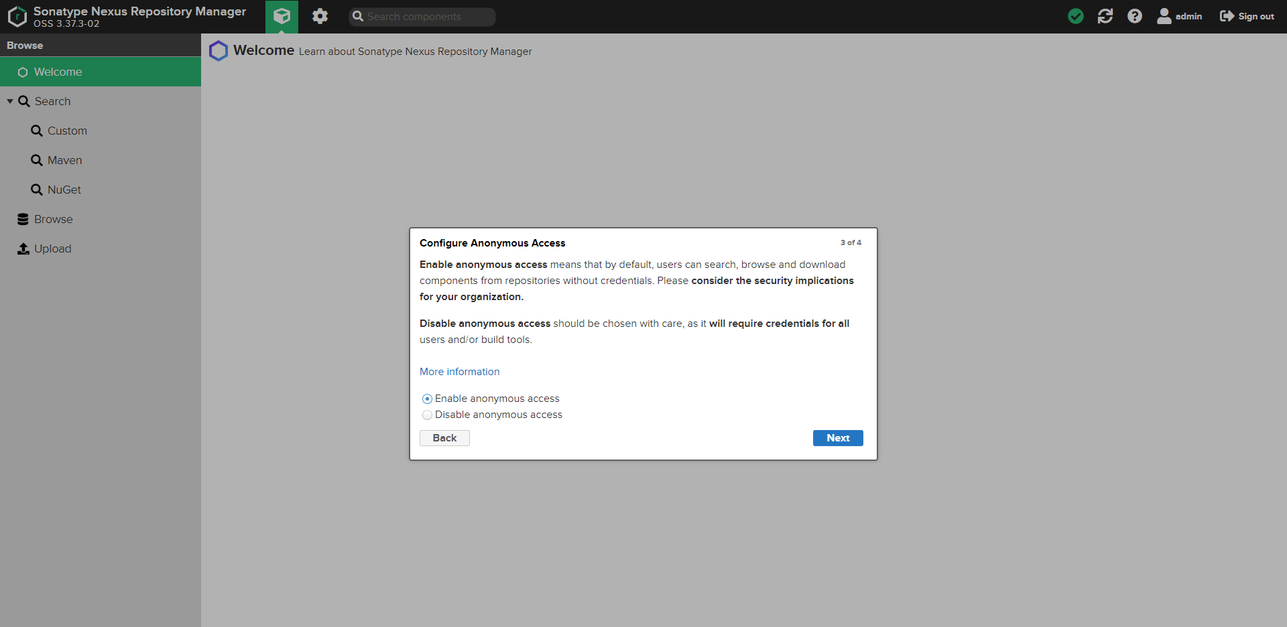
Task: Click the Sonatype Nexus logo icon
Action: coord(17,17)
